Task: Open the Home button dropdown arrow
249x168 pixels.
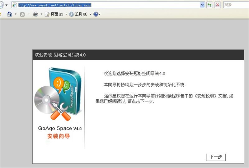Action: point(16,14)
